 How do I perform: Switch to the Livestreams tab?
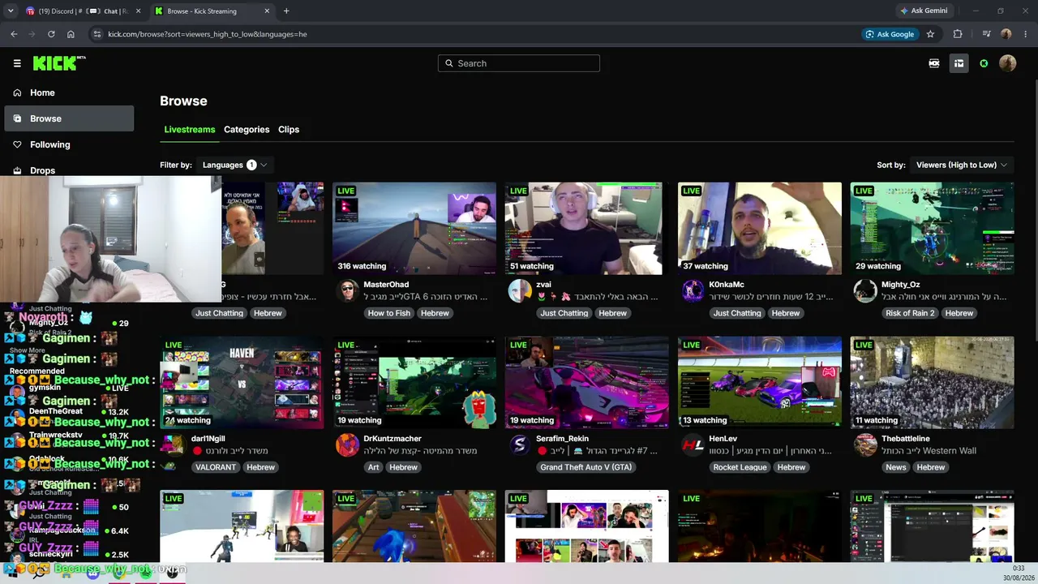(190, 130)
